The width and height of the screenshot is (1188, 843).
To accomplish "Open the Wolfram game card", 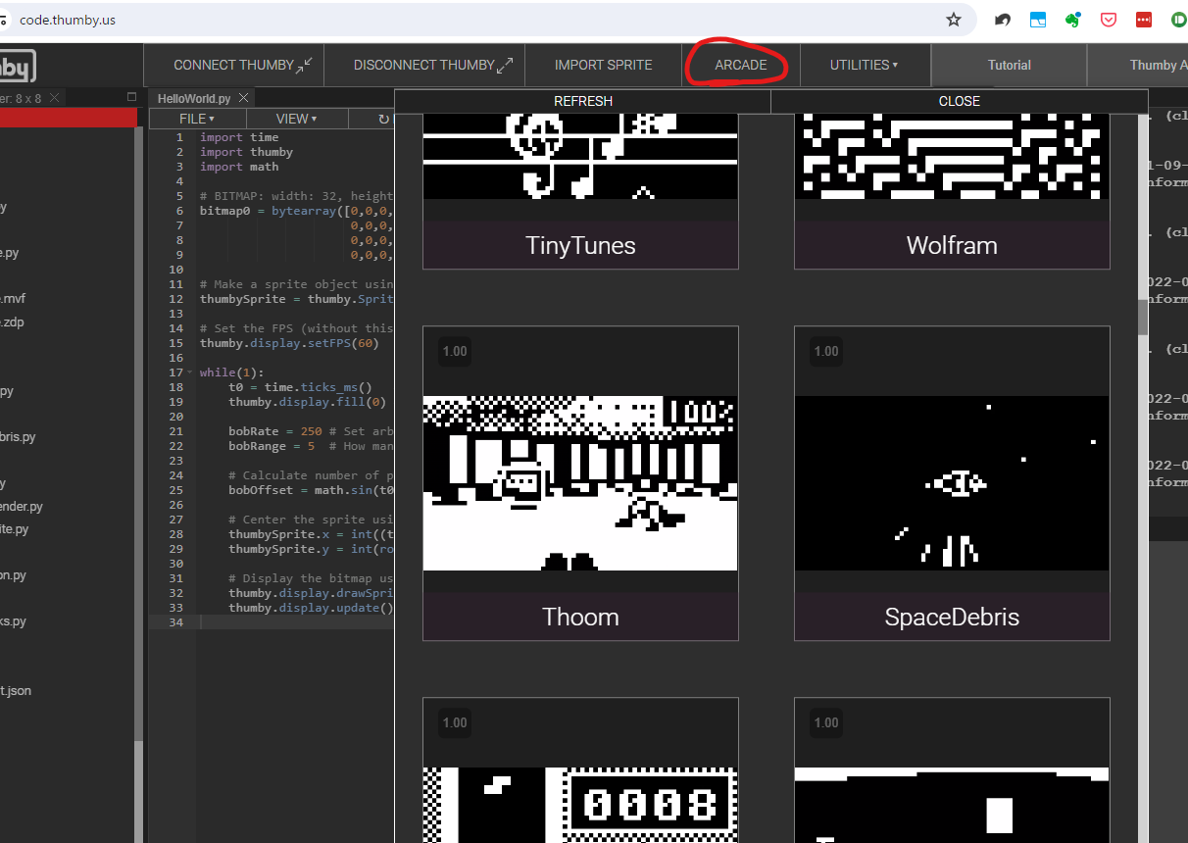I will click(x=952, y=191).
